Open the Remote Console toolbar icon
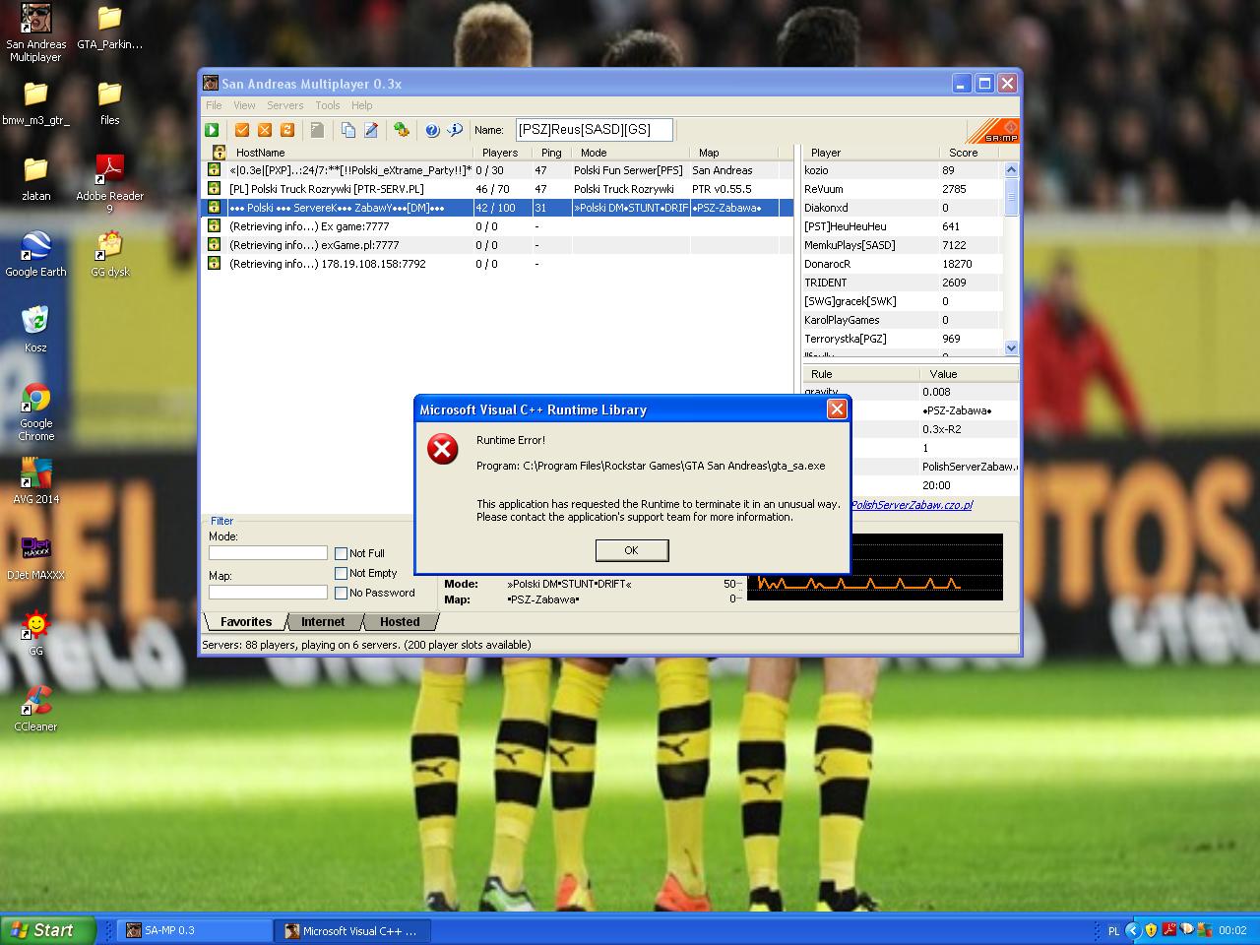The width and height of the screenshot is (1260, 945). point(402,130)
